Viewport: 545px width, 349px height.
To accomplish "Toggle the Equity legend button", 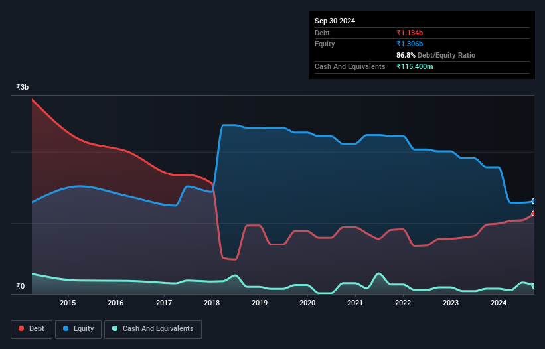I will 78,329.
